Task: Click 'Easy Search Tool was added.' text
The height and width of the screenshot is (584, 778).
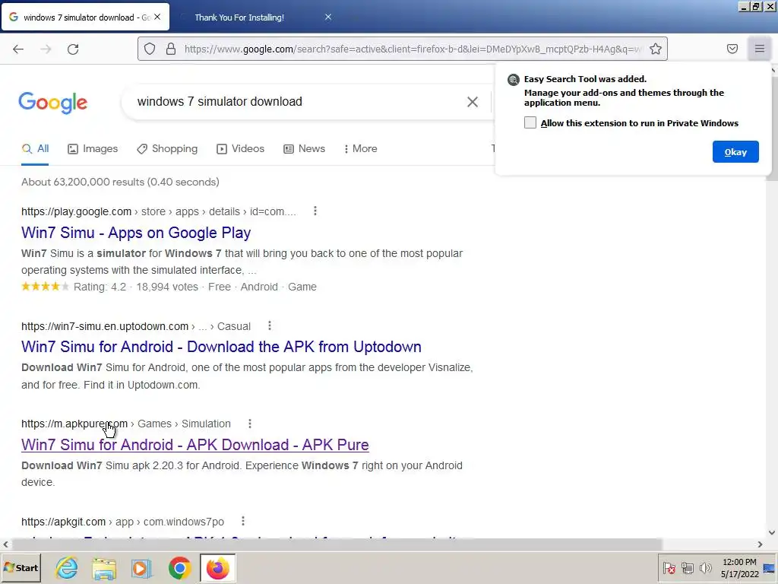Action: (x=585, y=79)
